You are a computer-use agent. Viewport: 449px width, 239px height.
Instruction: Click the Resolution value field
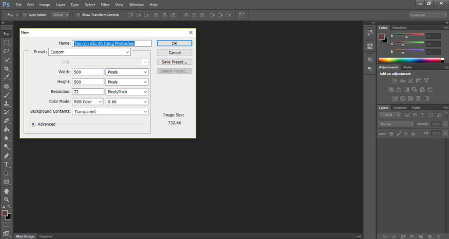(88, 92)
